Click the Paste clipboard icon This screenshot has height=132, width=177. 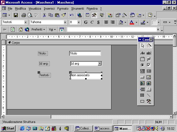(x=57, y=15)
